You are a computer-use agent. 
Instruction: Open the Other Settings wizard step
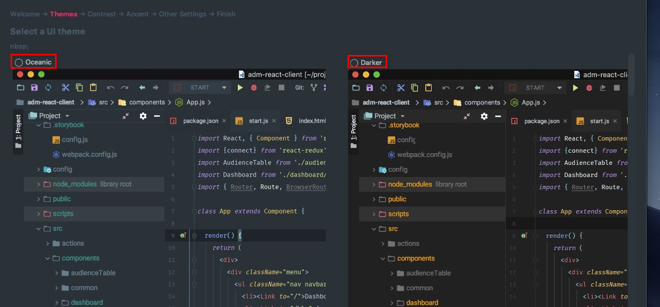click(x=183, y=14)
